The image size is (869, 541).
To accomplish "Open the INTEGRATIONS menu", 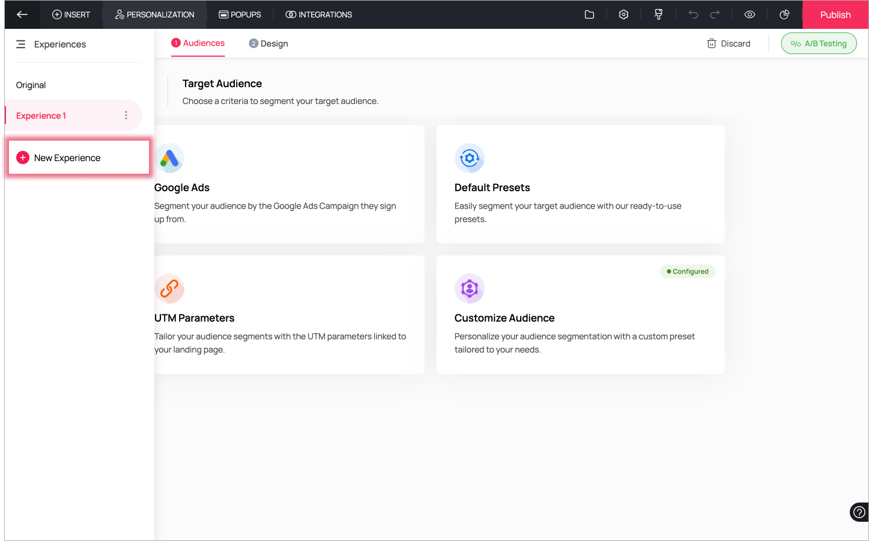I will coord(318,14).
